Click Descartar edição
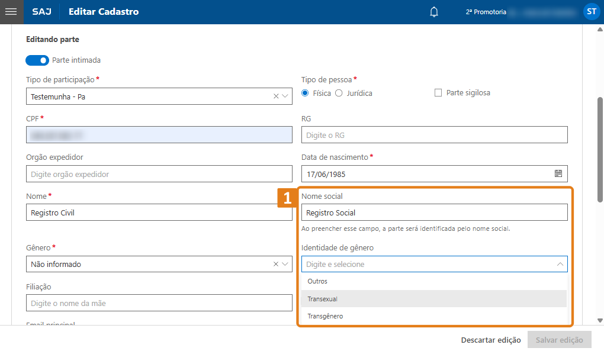Viewport: 604px width, 351px height. [491, 340]
